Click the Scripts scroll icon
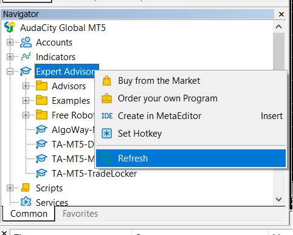This screenshot has height=235, width=293. (x=26, y=188)
